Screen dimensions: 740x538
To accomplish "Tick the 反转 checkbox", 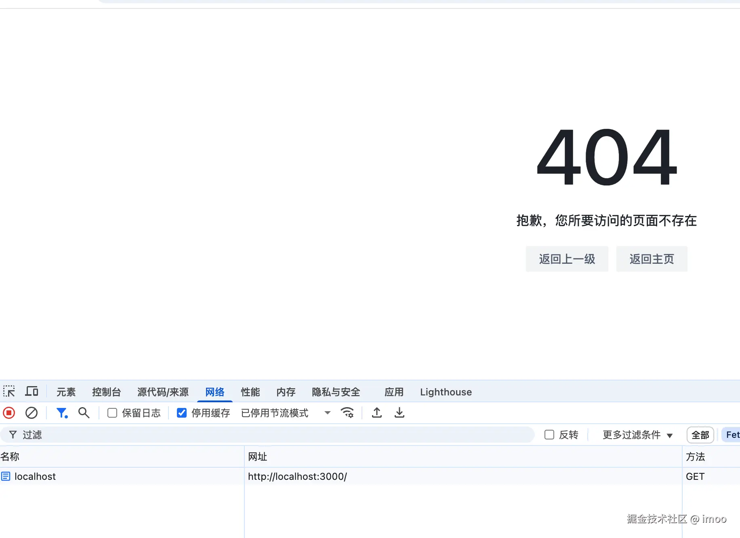I will 549,435.
